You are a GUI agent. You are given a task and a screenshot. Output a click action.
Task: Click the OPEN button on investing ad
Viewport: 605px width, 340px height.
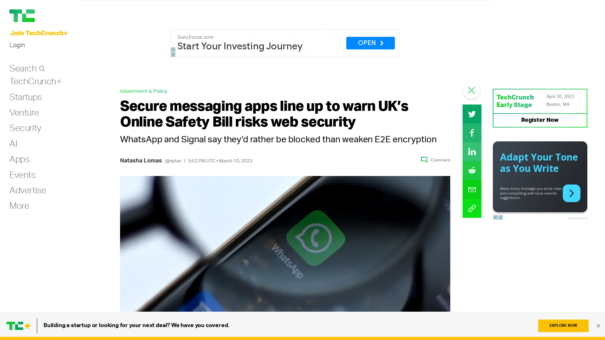tap(370, 43)
